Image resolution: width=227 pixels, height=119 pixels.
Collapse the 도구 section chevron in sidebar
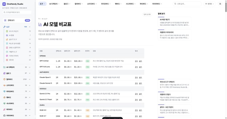pyautogui.click(x=30, y=27)
